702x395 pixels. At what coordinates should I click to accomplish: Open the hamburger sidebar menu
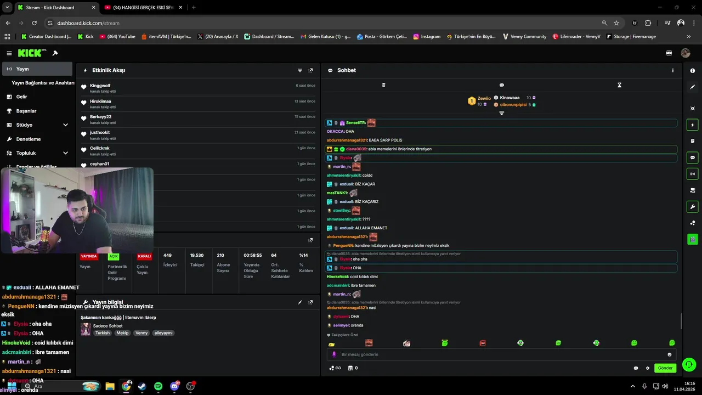[9, 53]
